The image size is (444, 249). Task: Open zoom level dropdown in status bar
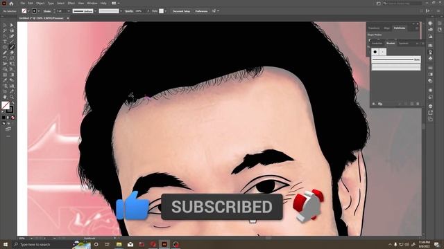pyautogui.click(x=31, y=238)
